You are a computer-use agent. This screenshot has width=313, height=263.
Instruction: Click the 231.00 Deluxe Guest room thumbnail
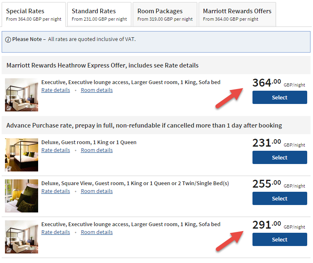click(22, 155)
